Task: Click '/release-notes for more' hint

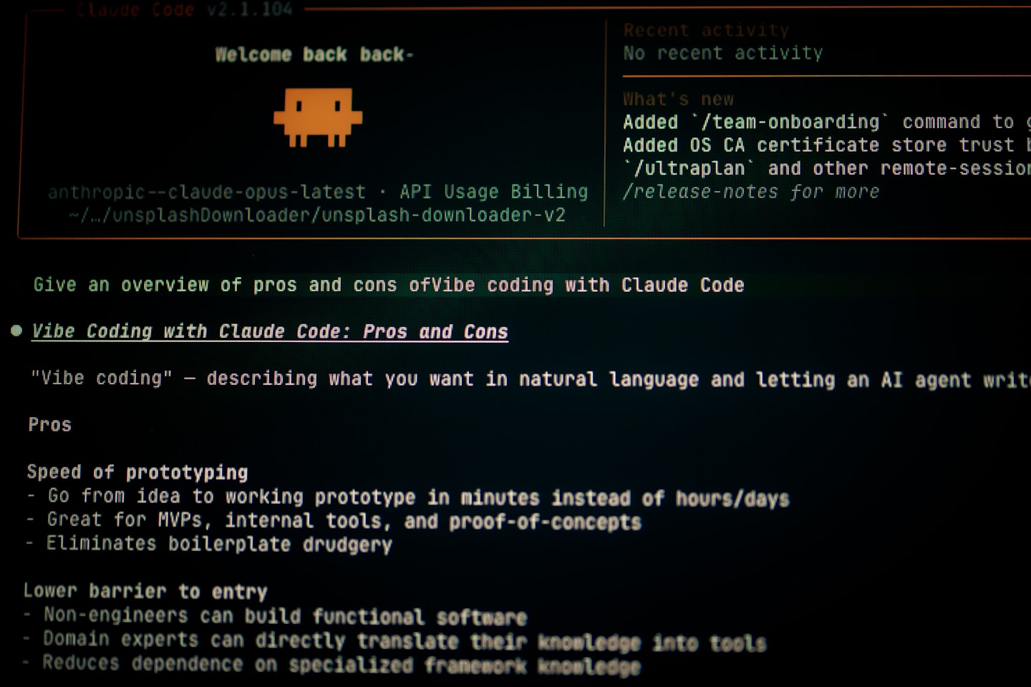Action: tap(751, 192)
